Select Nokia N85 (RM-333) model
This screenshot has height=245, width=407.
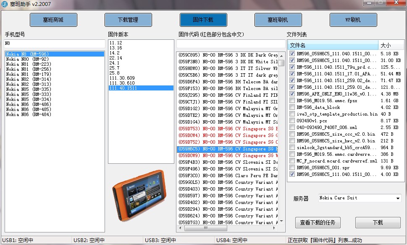point(55,94)
